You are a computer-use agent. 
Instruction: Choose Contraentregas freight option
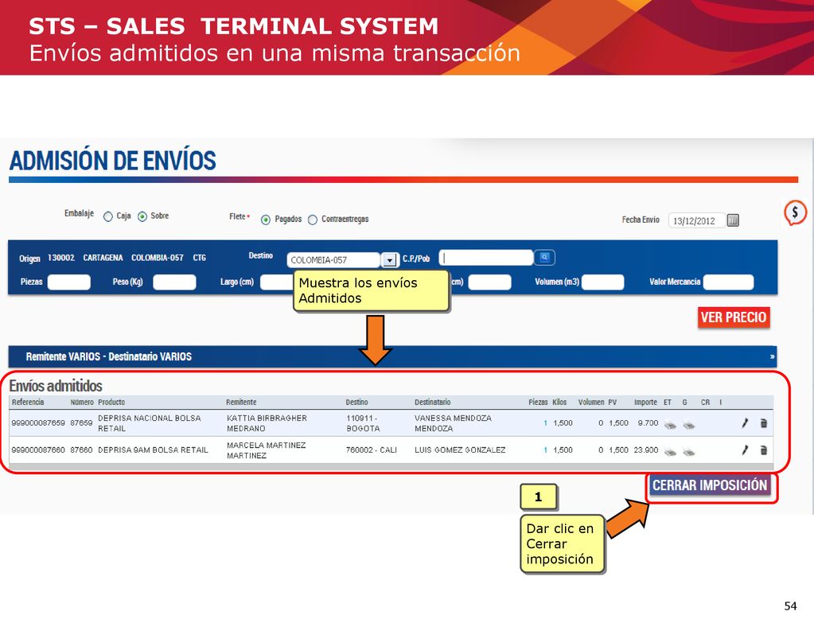coord(313,220)
